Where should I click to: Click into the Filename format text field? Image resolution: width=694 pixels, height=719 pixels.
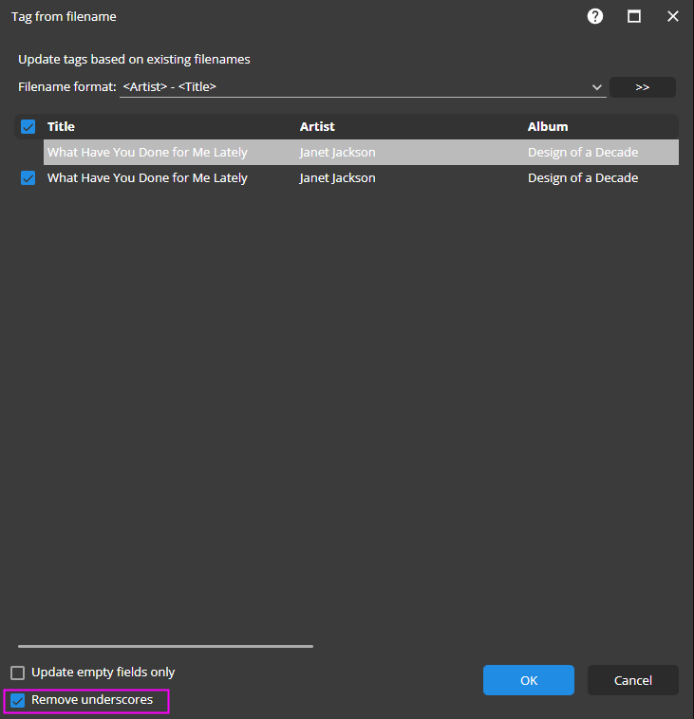click(x=351, y=87)
